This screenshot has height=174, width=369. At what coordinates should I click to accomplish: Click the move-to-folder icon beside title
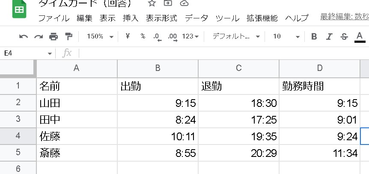click(168, 3)
